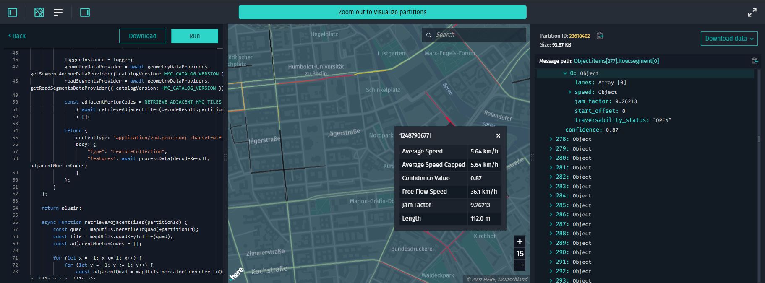
Task: Click the Average Speed Capped row in popup
Action: tap(450, 165)
